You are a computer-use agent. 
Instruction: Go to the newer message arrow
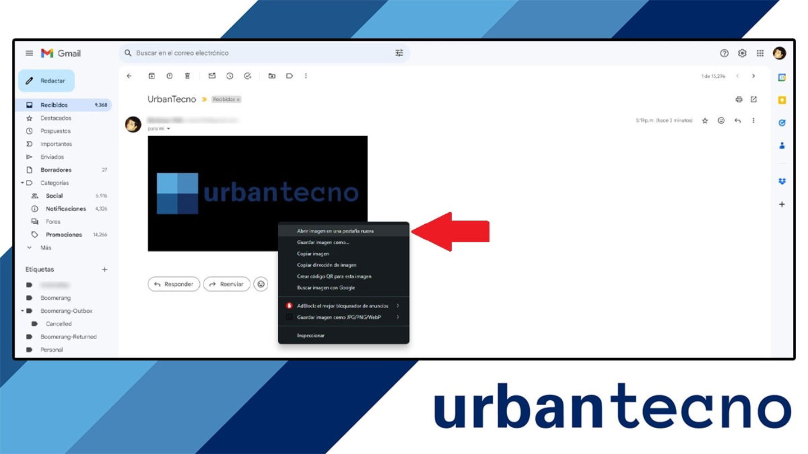737,76
